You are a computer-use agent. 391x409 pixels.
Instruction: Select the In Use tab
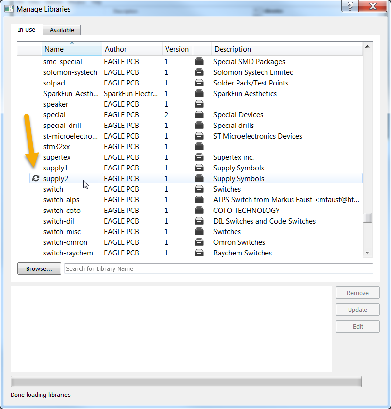[27, 30]
